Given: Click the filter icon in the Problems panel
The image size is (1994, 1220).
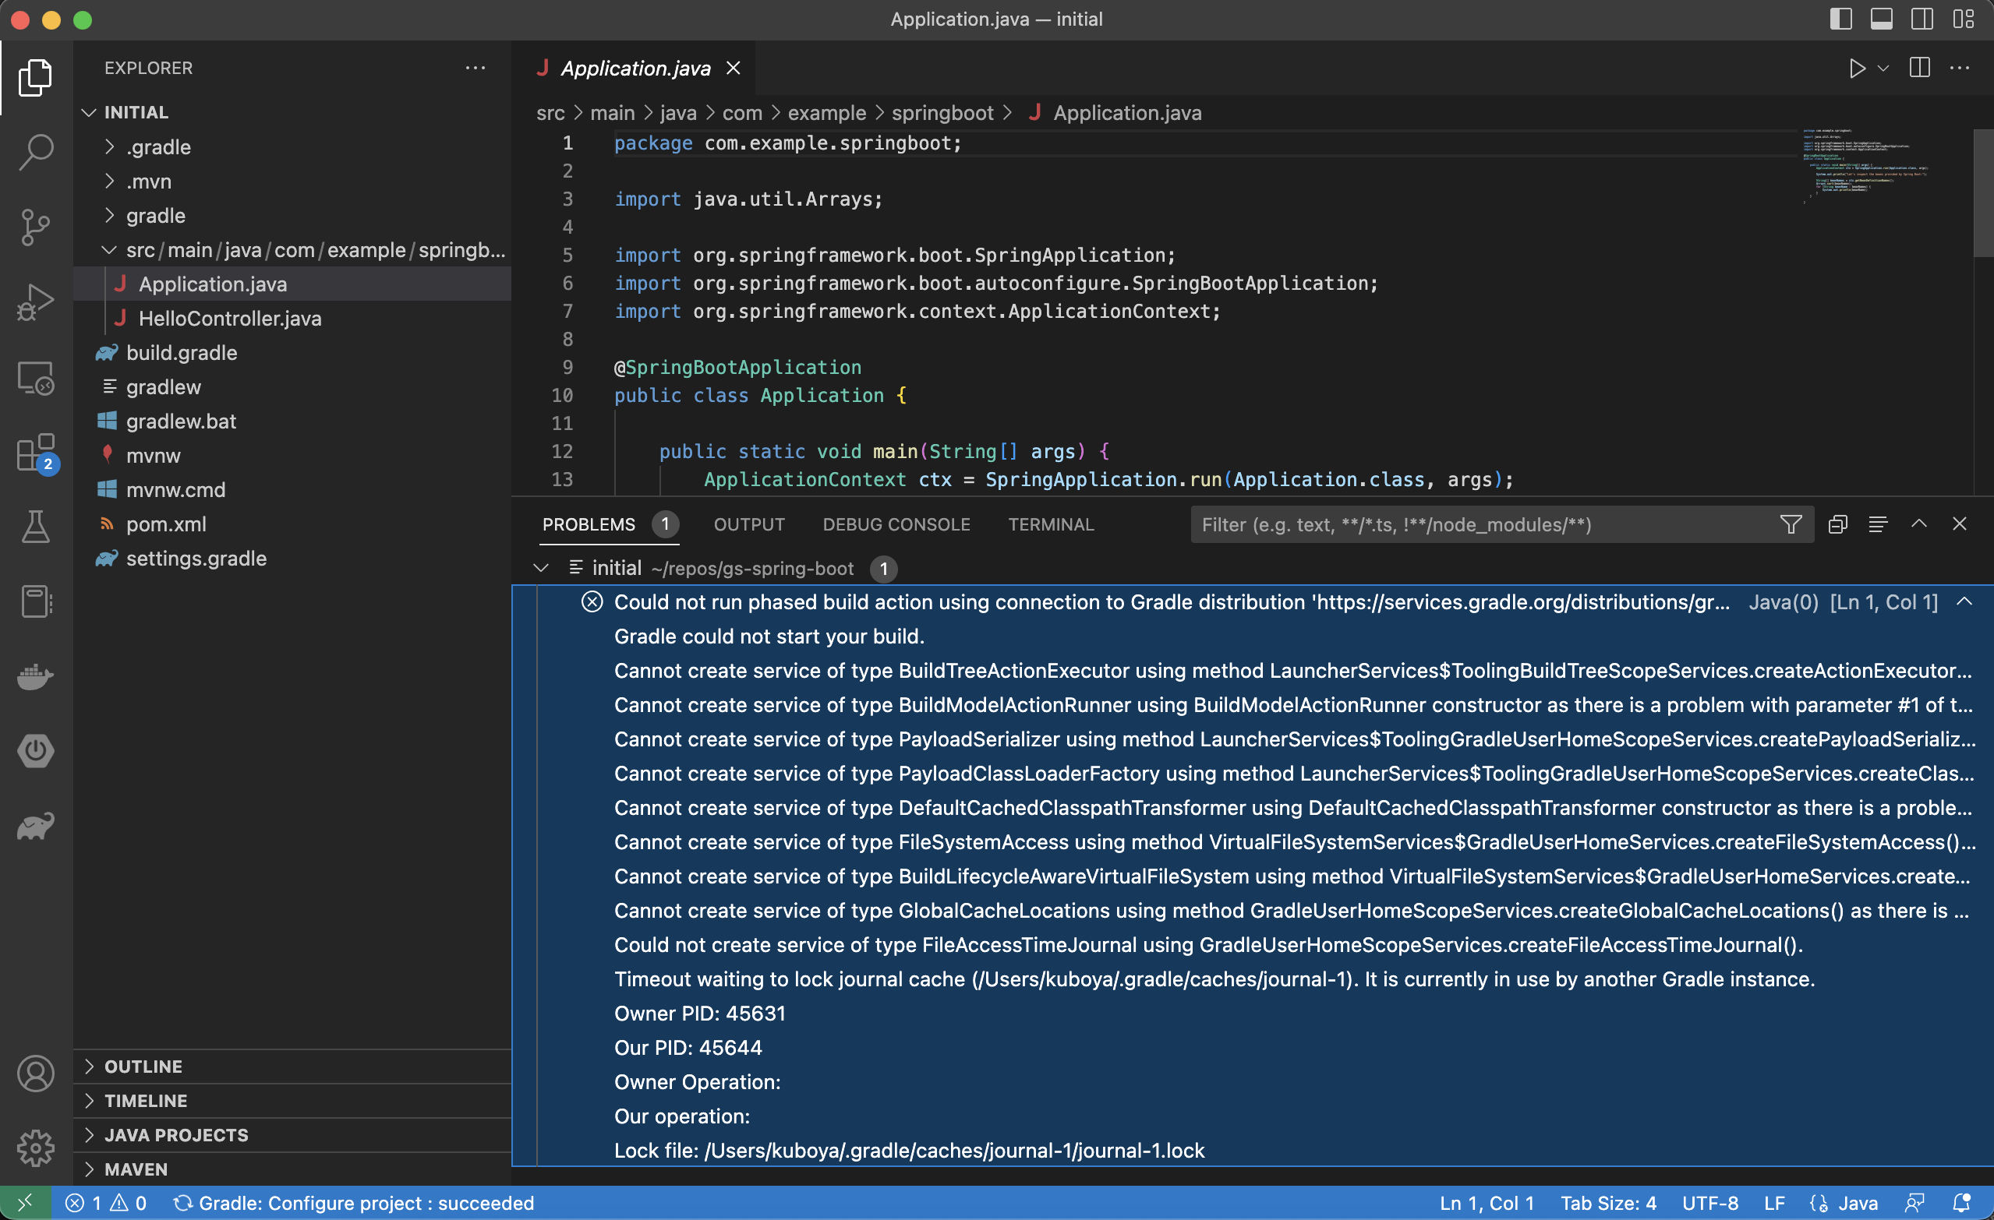Looking at the screenshot, I should pyautogui.click(x=1790, y=524).
